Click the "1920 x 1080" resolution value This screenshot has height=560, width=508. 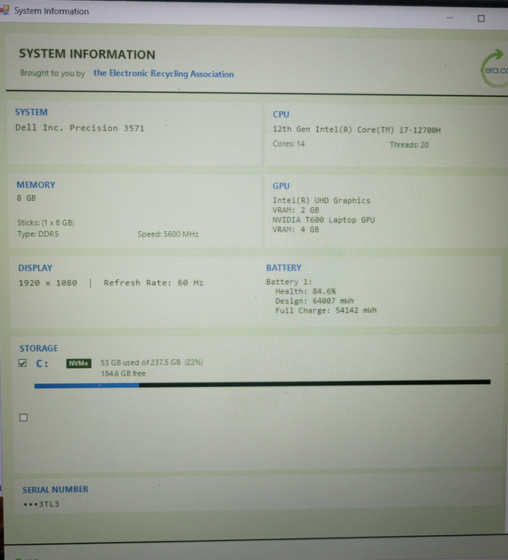(x=48, y=283)
